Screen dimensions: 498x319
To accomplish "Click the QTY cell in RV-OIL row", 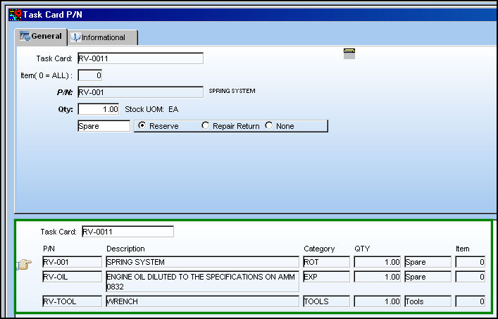I will [378, 277].
